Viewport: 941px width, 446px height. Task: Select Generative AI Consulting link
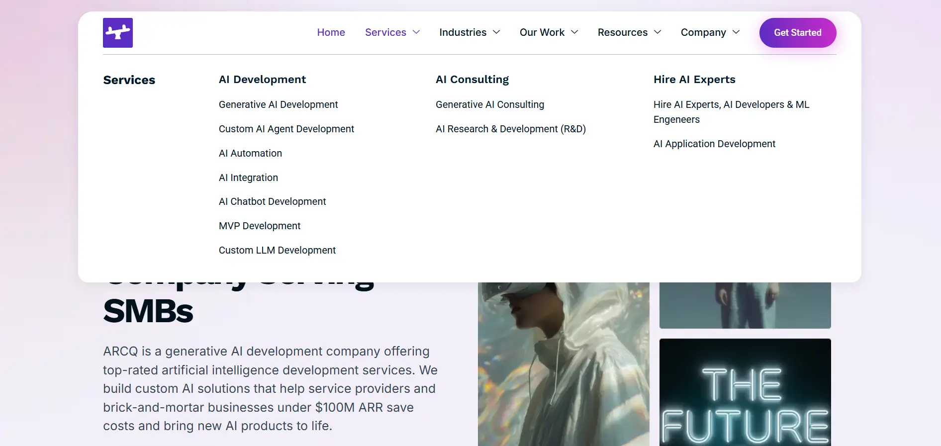(x=490, y=104)
